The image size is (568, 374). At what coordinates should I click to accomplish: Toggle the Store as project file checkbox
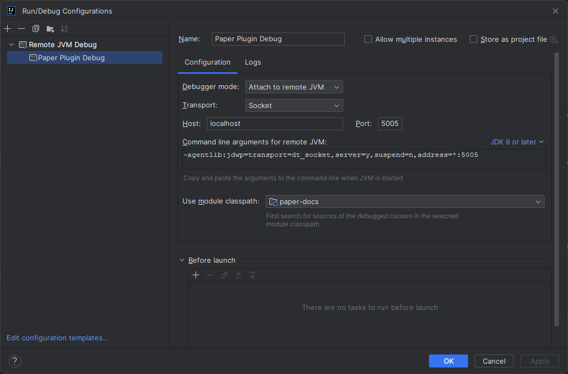[x=474, y=39]
